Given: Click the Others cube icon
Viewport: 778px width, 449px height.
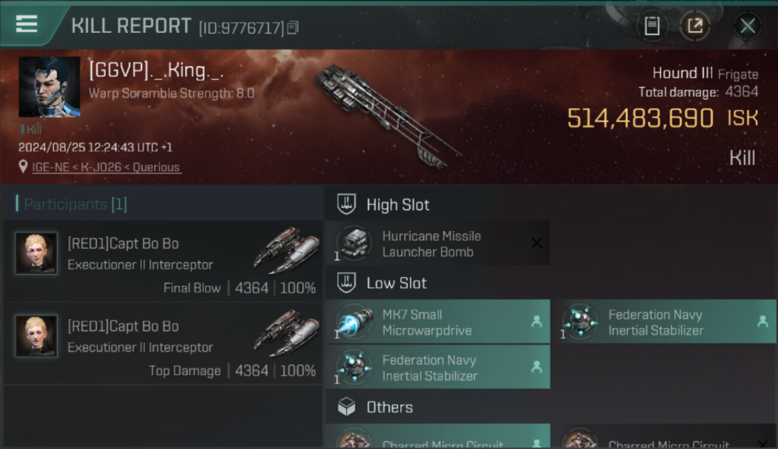Looking at the screenshot, I should pyautogui.click(x=347, y=407).
